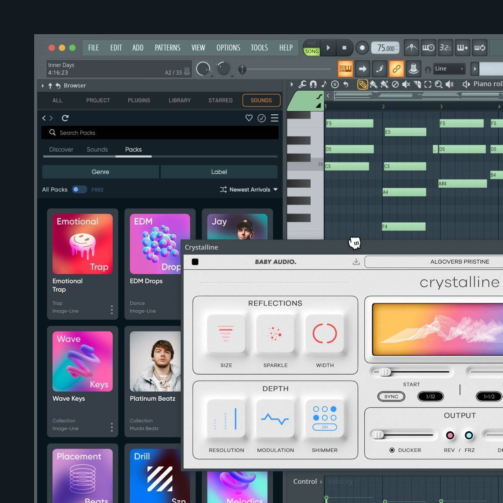The width and height of the screenshot is (503, 503).
Task: Open the Wave Keys pack options menu
Action: (x=111, y=427)
